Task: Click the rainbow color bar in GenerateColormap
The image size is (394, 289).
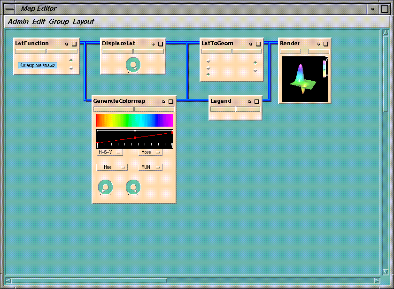Action: [134, 120]
